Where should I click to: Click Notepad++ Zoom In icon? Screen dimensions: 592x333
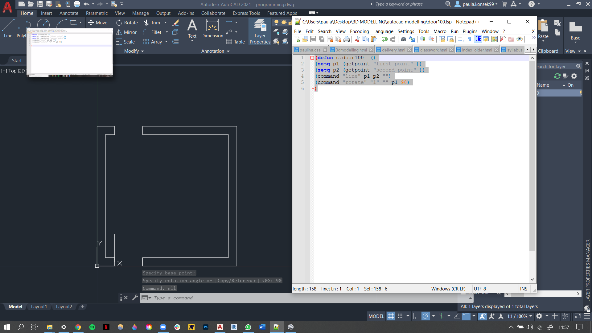(x=423, y=39)
